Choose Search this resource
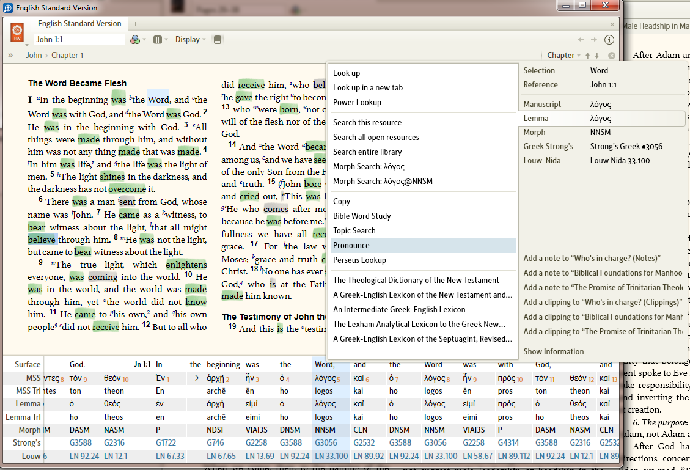The image size is (690, 470). pyautogui.click(x=423, y=122)
